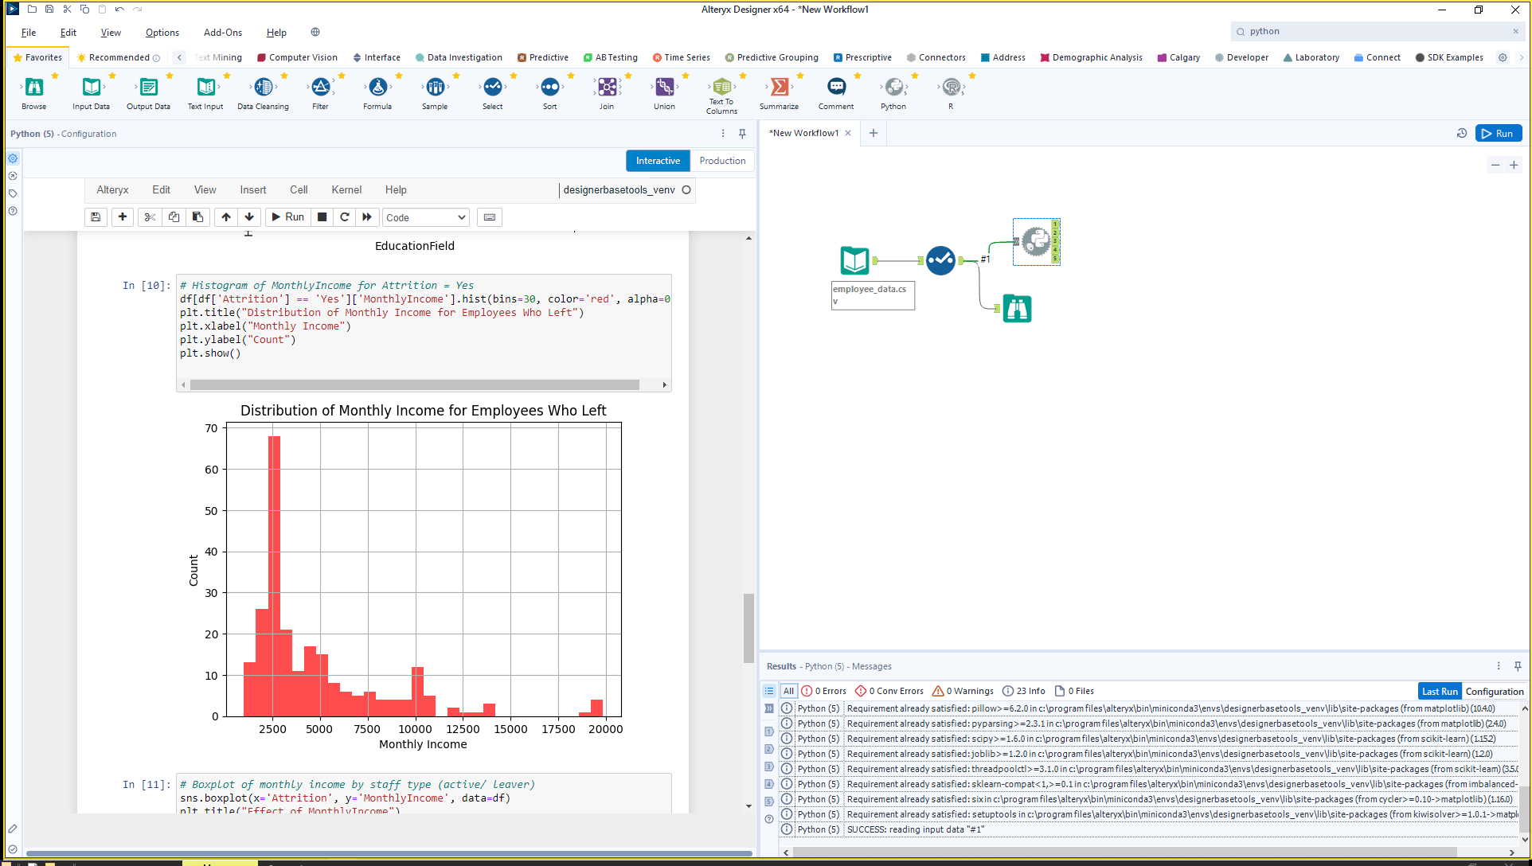Click the Last Run button in Results
The height and width of the screenshot is (866, 1532).
click(x=1439, y=690)
